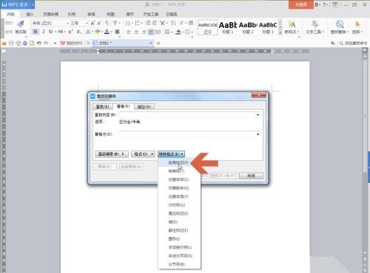This screenshot has height=273, width=370.
Task: Click the Replace with input field
Action: click(x=190, y=134)
